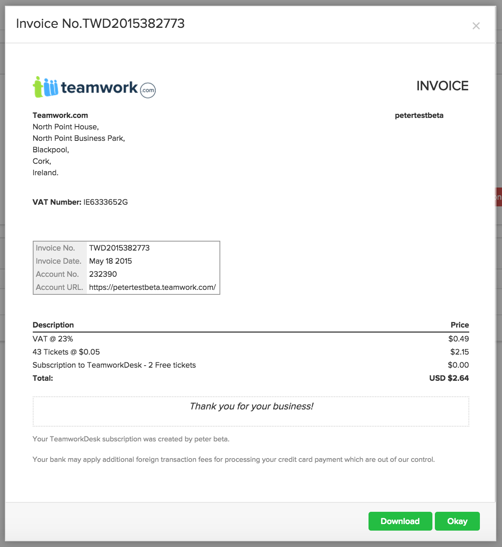Click the VAT Number IE6333652G text
This screenshot has width=502, height=547.
(80, 202)
